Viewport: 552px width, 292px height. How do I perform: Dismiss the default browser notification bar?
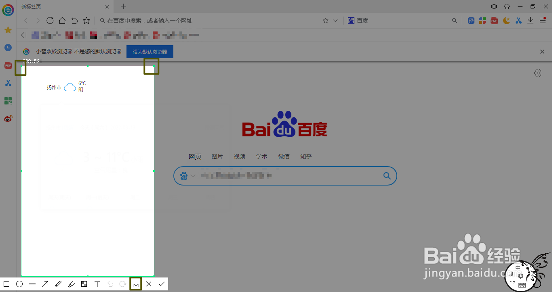pyautogui.click(x=542, y=52)
